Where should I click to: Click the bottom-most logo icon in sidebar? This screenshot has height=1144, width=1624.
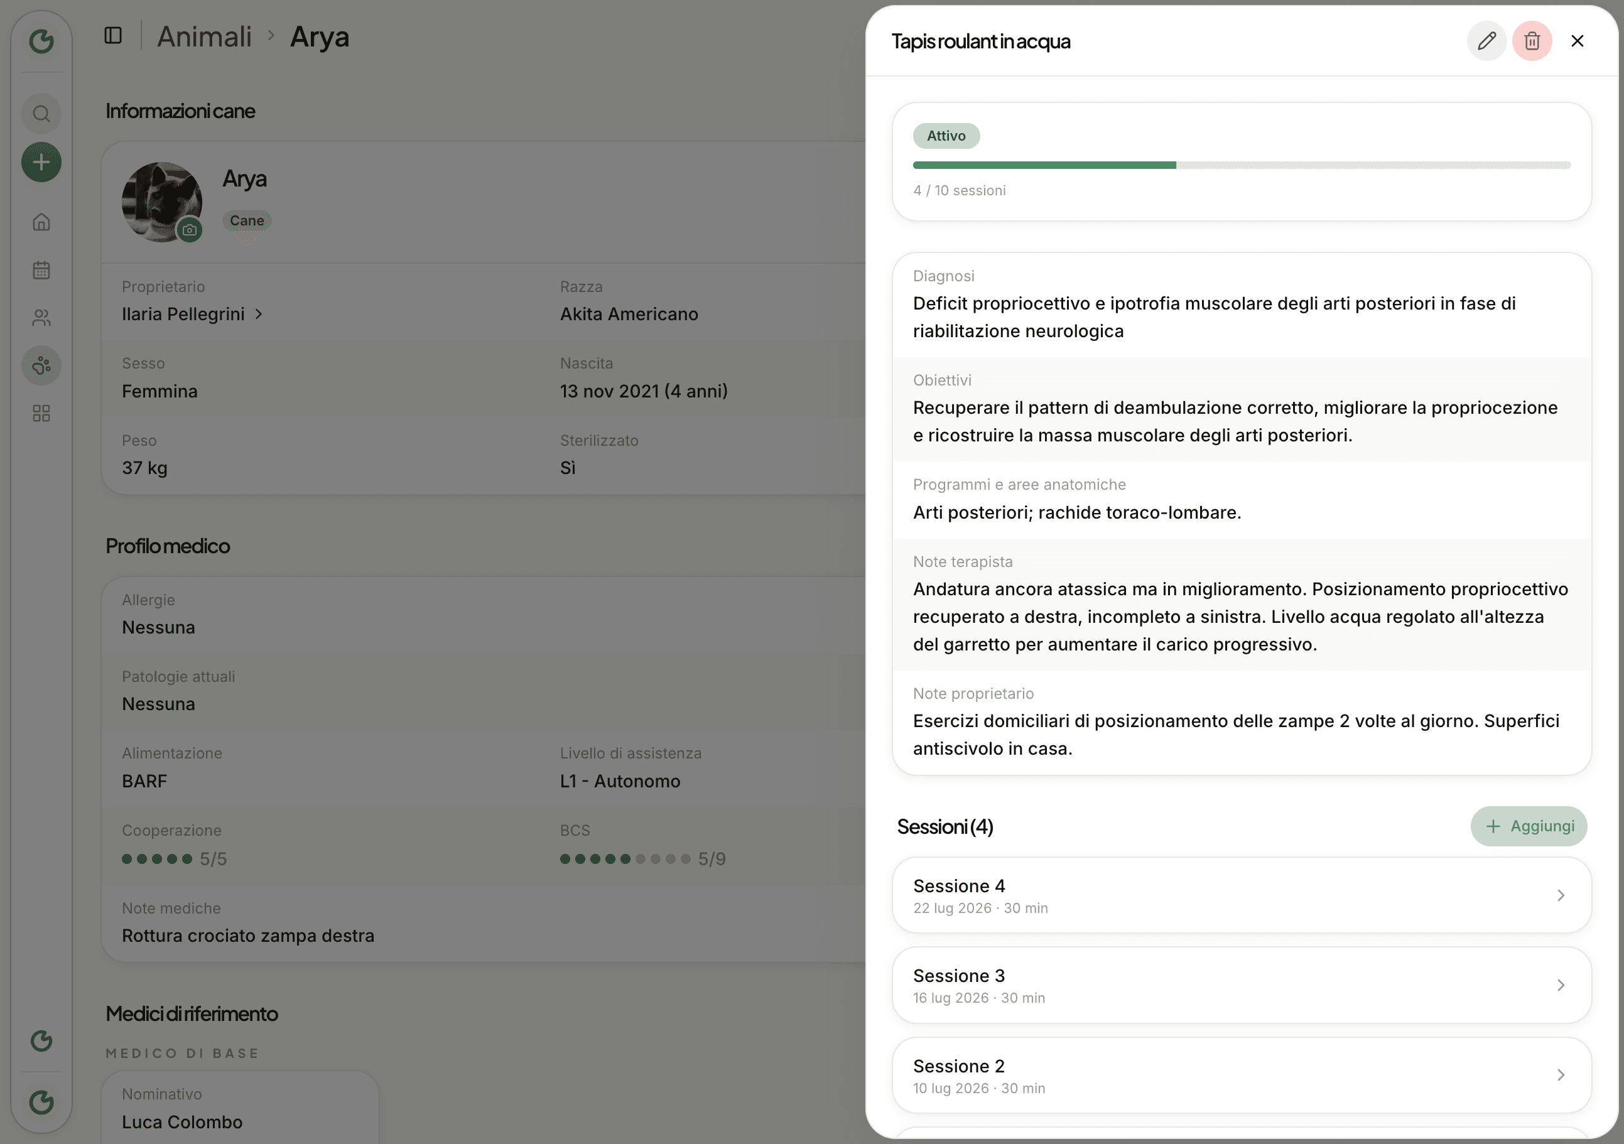[x=41, y=1101]
